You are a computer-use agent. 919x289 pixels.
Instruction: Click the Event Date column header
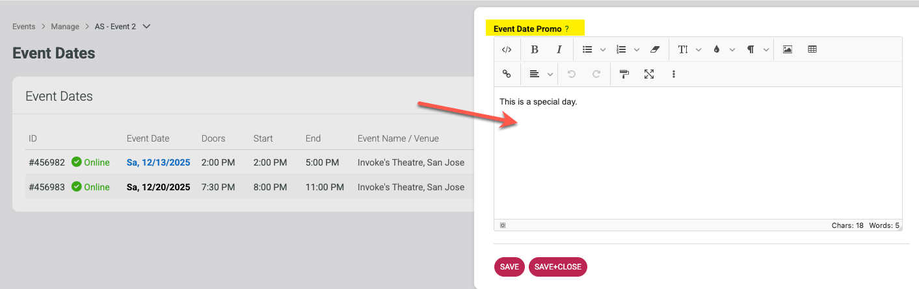click(x=148, y=138)
